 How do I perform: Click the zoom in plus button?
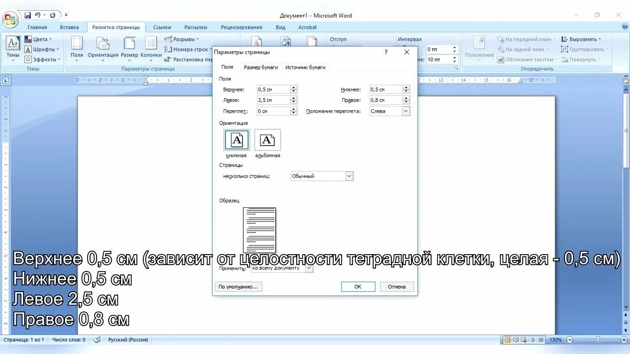coord(624,340)
